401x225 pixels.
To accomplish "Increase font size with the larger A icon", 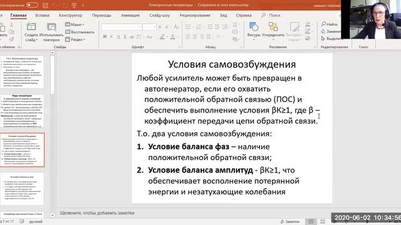I will (x=160, y=27).
